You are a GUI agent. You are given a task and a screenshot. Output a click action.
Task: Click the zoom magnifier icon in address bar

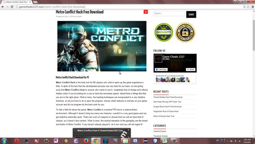click(244, 7)
